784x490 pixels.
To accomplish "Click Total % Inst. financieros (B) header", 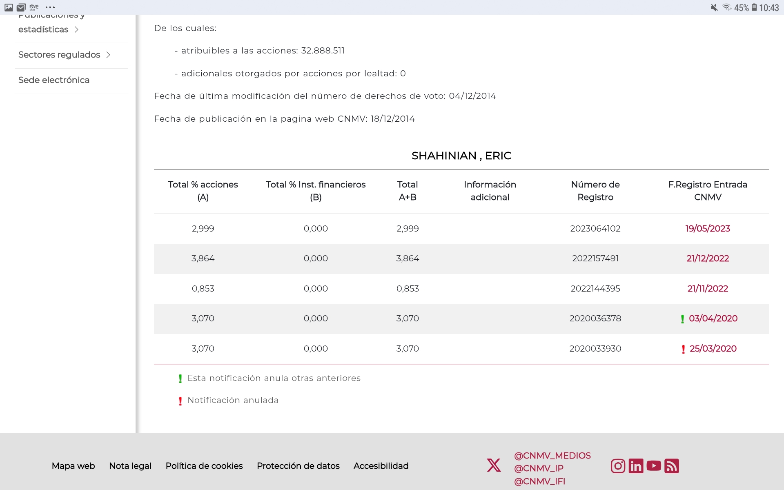I will click(316, 191).
